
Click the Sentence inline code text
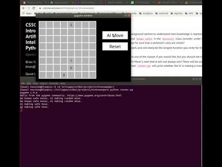(x=168, y=39)
